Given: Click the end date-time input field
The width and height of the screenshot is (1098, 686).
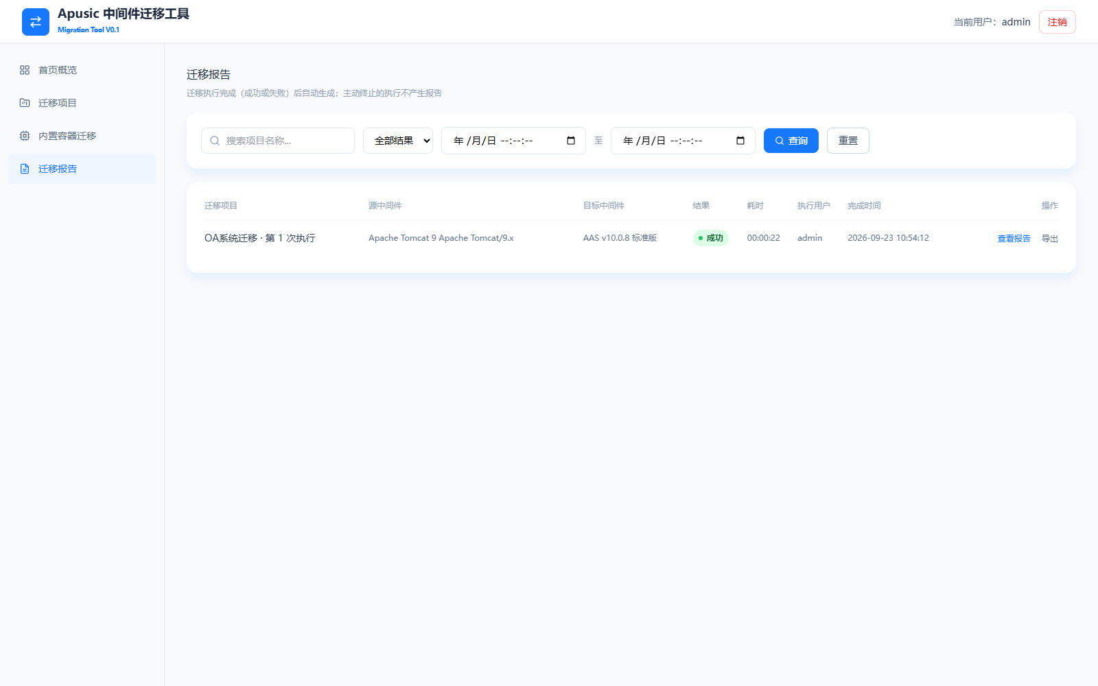Looking at the screenshot, I should pyautogui.click(x=683, y=141).
